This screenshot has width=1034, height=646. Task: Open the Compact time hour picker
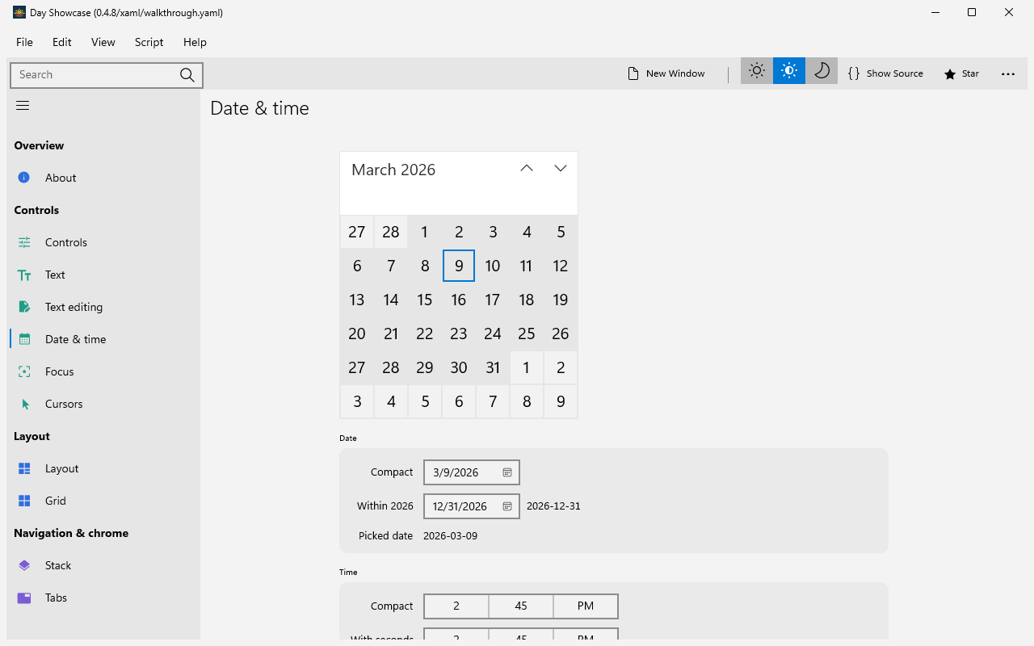click(x=456, y=606)
